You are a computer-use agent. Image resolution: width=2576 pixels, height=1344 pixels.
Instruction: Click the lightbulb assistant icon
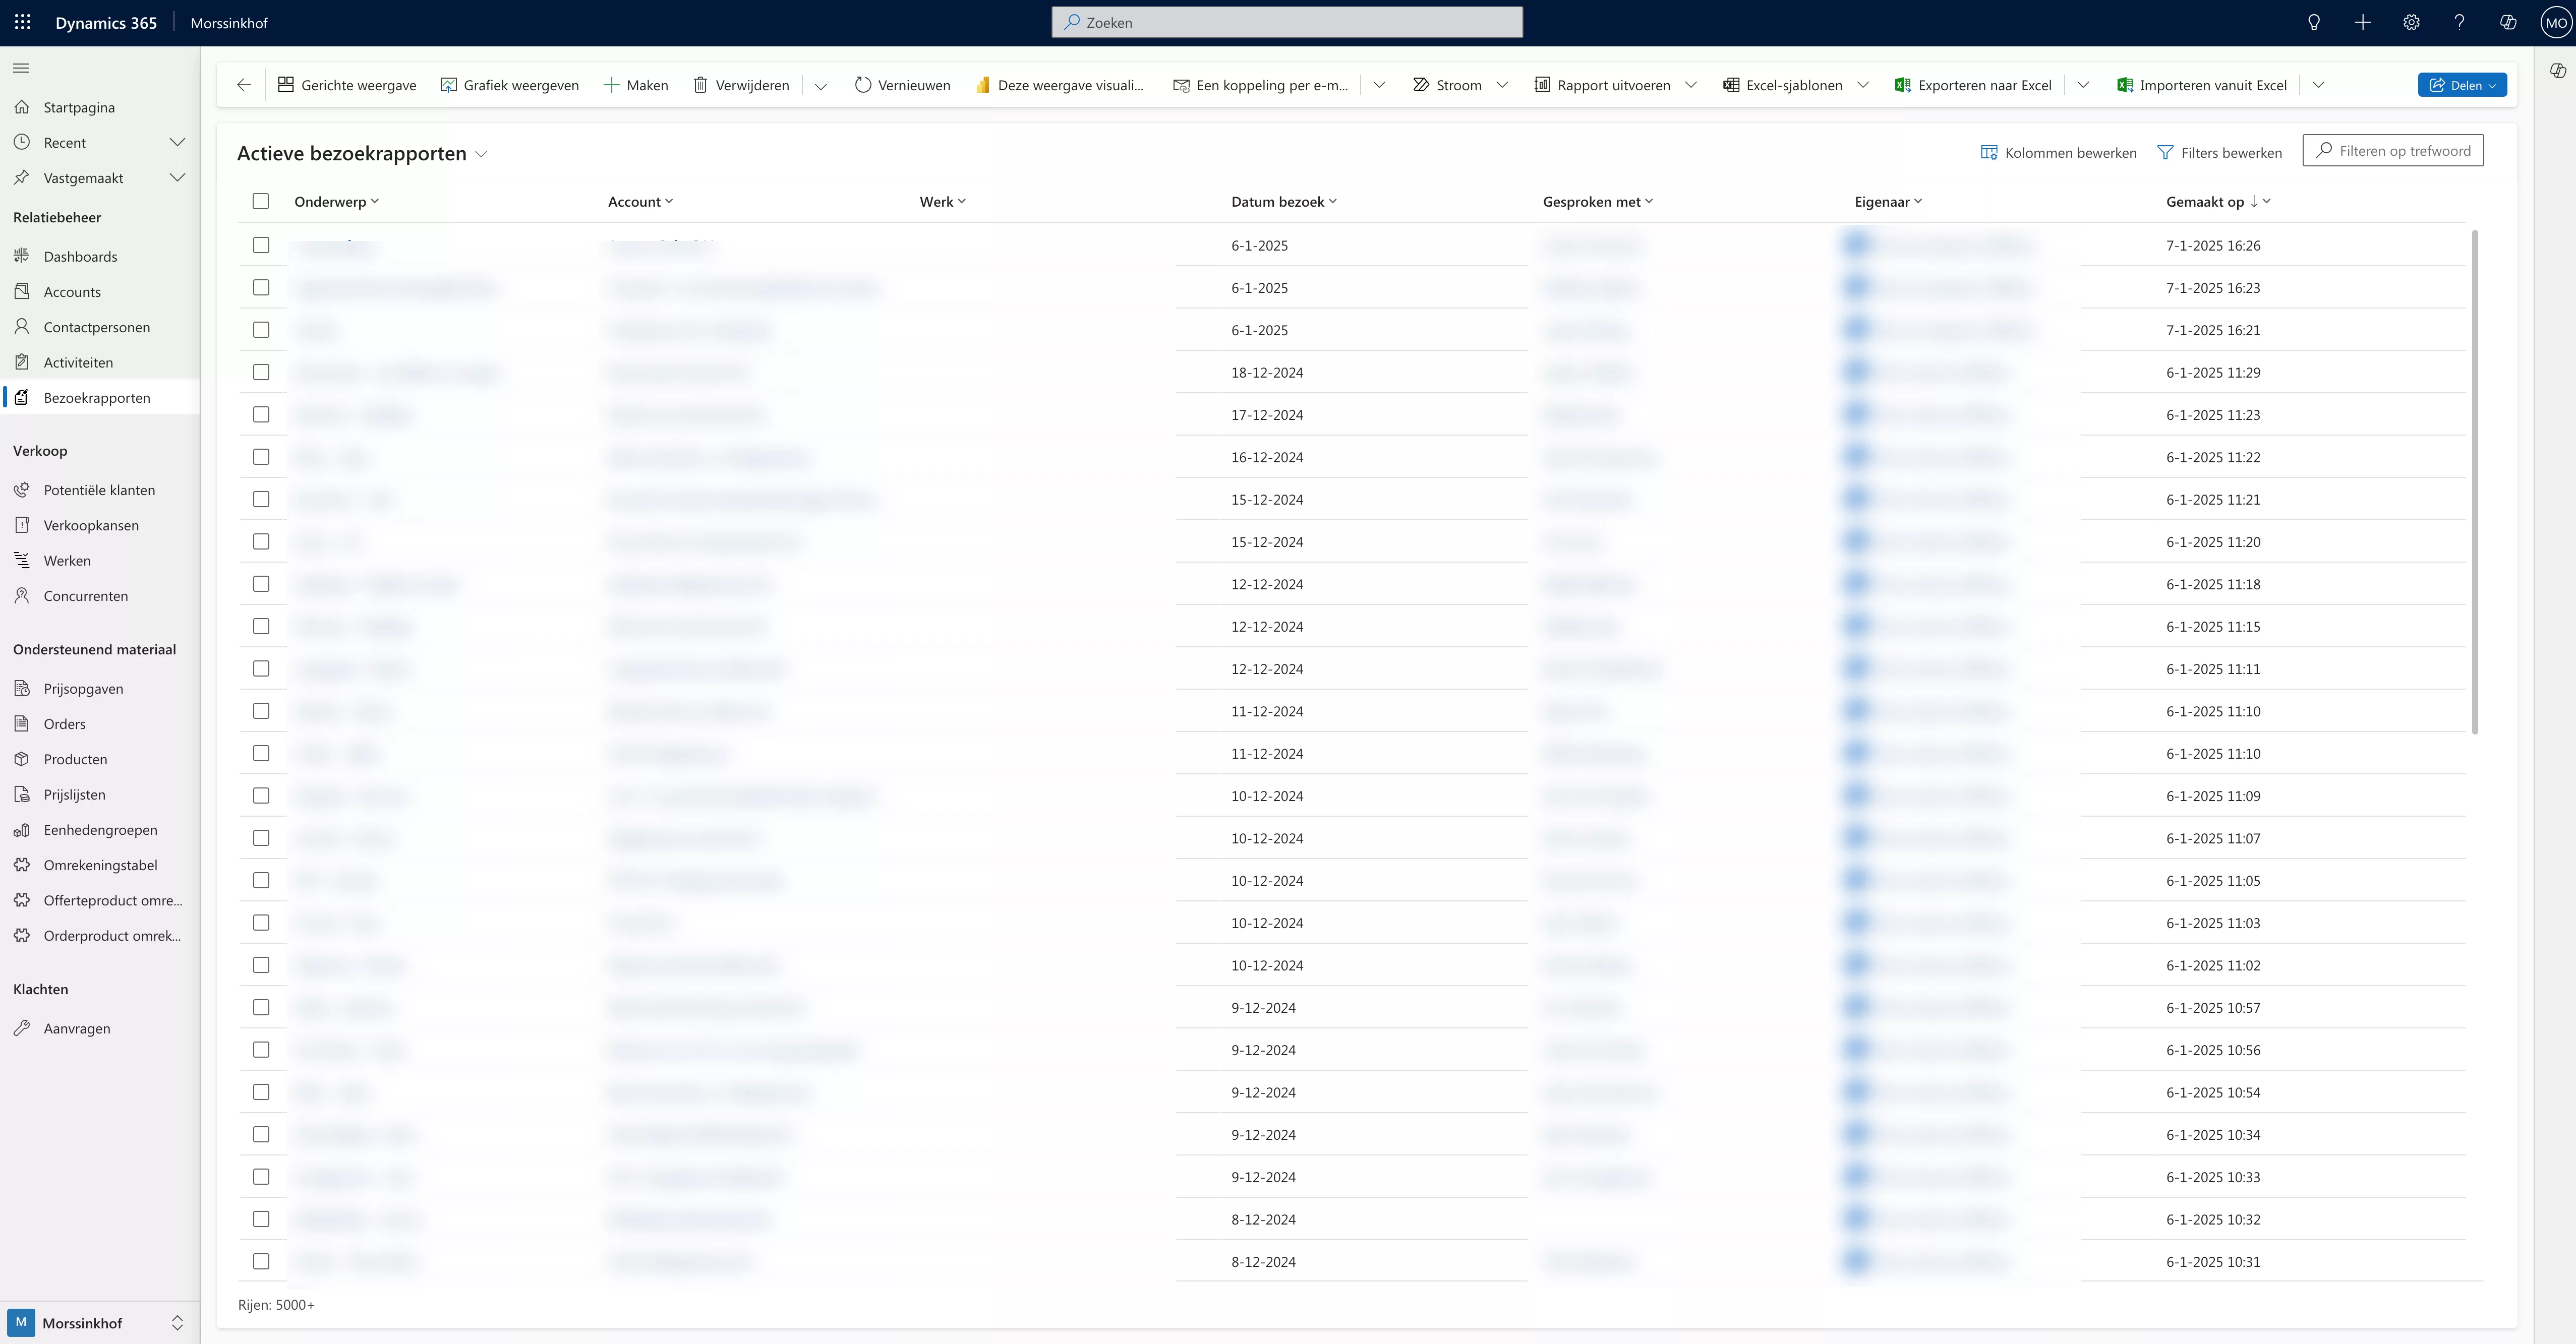point(2313,22)
